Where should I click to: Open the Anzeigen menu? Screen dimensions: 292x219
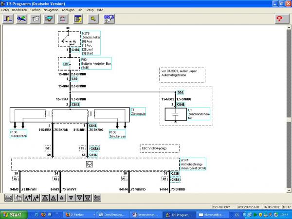(x=68, y=10)
